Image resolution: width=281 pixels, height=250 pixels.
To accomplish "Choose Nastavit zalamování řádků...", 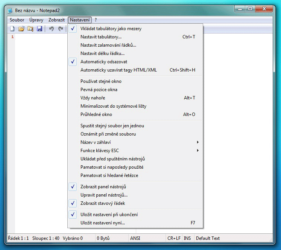I will pos(135,45).
